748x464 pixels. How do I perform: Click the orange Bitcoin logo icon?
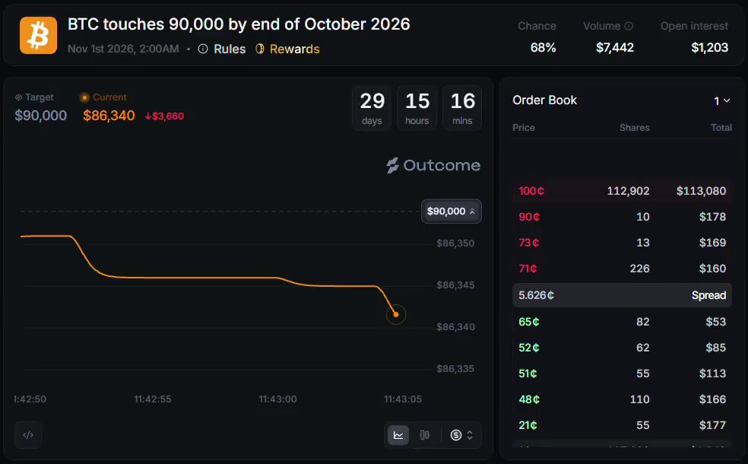point(38,35)
